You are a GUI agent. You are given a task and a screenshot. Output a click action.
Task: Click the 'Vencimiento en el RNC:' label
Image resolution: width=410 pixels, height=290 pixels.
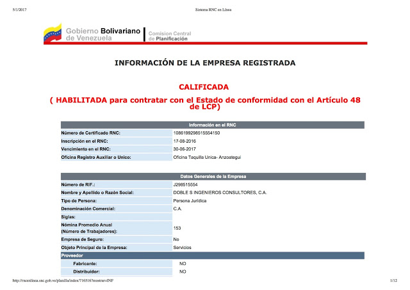tap(86, 149)
